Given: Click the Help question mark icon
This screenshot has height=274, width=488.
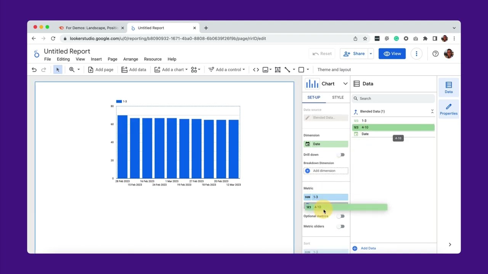Looking at the screenshot, I should [435, 54].
